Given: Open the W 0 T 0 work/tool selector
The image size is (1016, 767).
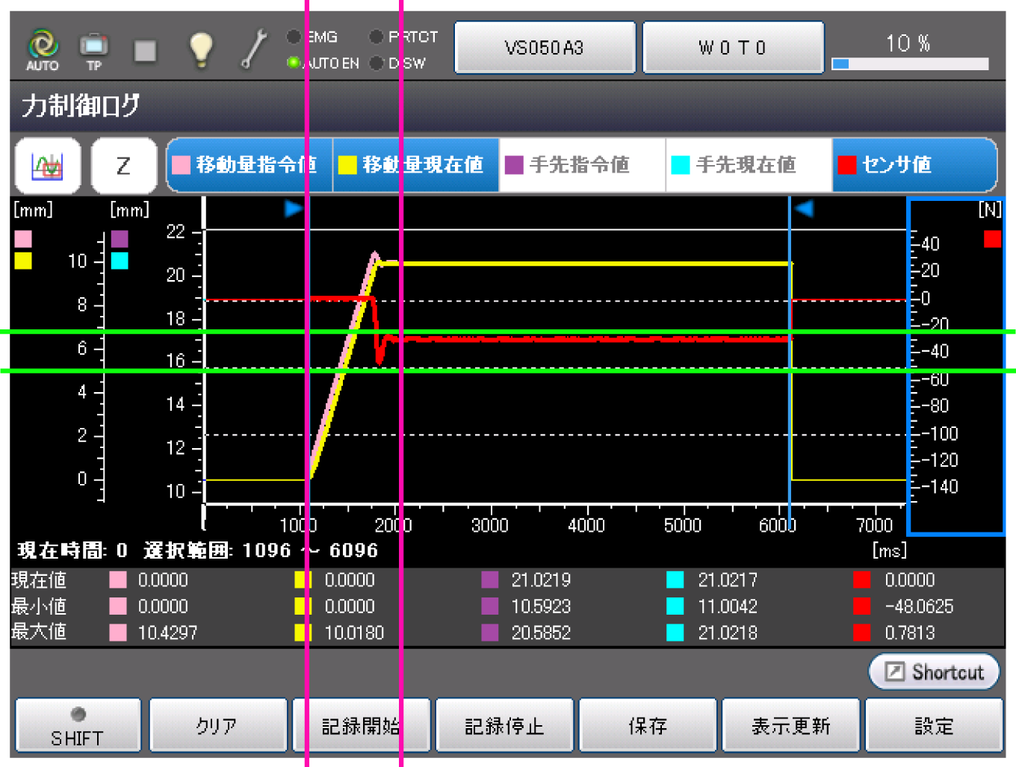Looking at the screenshot, I should click(x=733, y=48).
